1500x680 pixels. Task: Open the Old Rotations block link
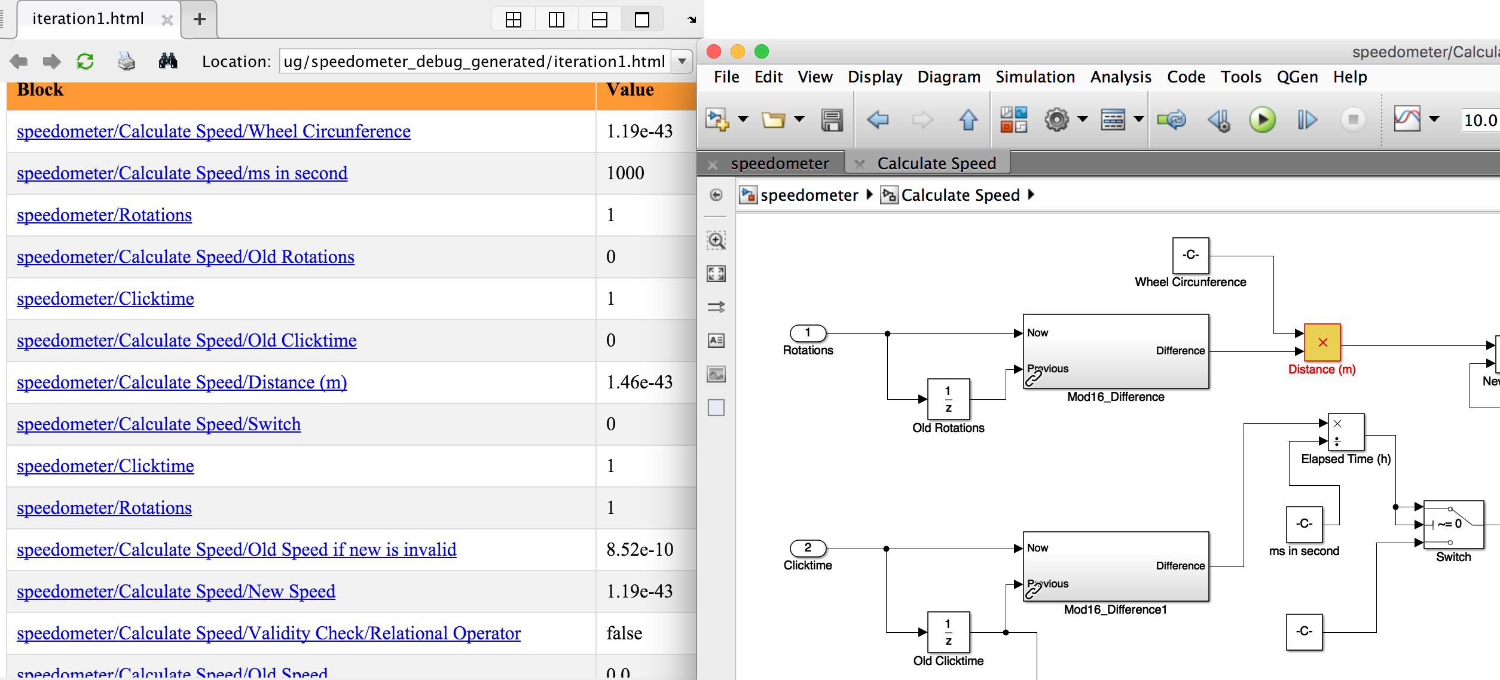(x=185, y=257)
